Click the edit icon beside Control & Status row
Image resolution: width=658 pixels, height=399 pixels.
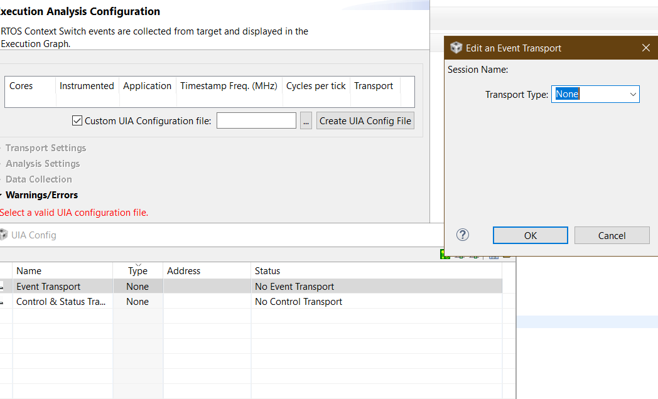point(2,302)
